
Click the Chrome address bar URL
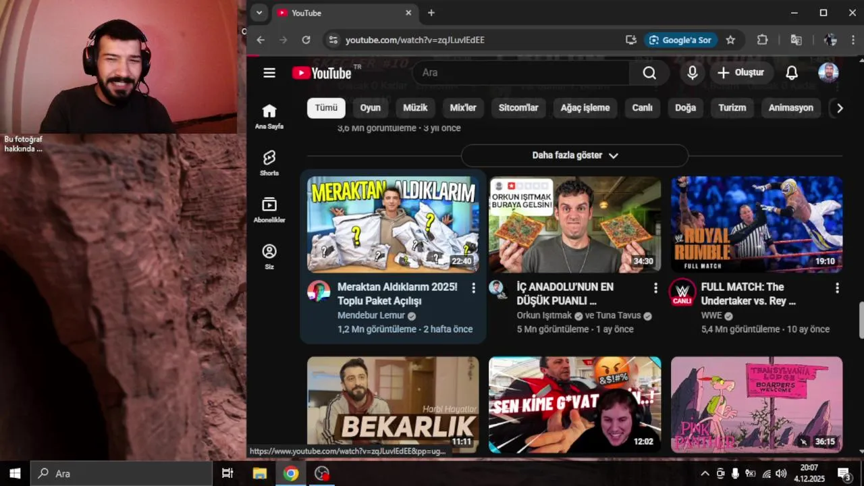[414, 40]
